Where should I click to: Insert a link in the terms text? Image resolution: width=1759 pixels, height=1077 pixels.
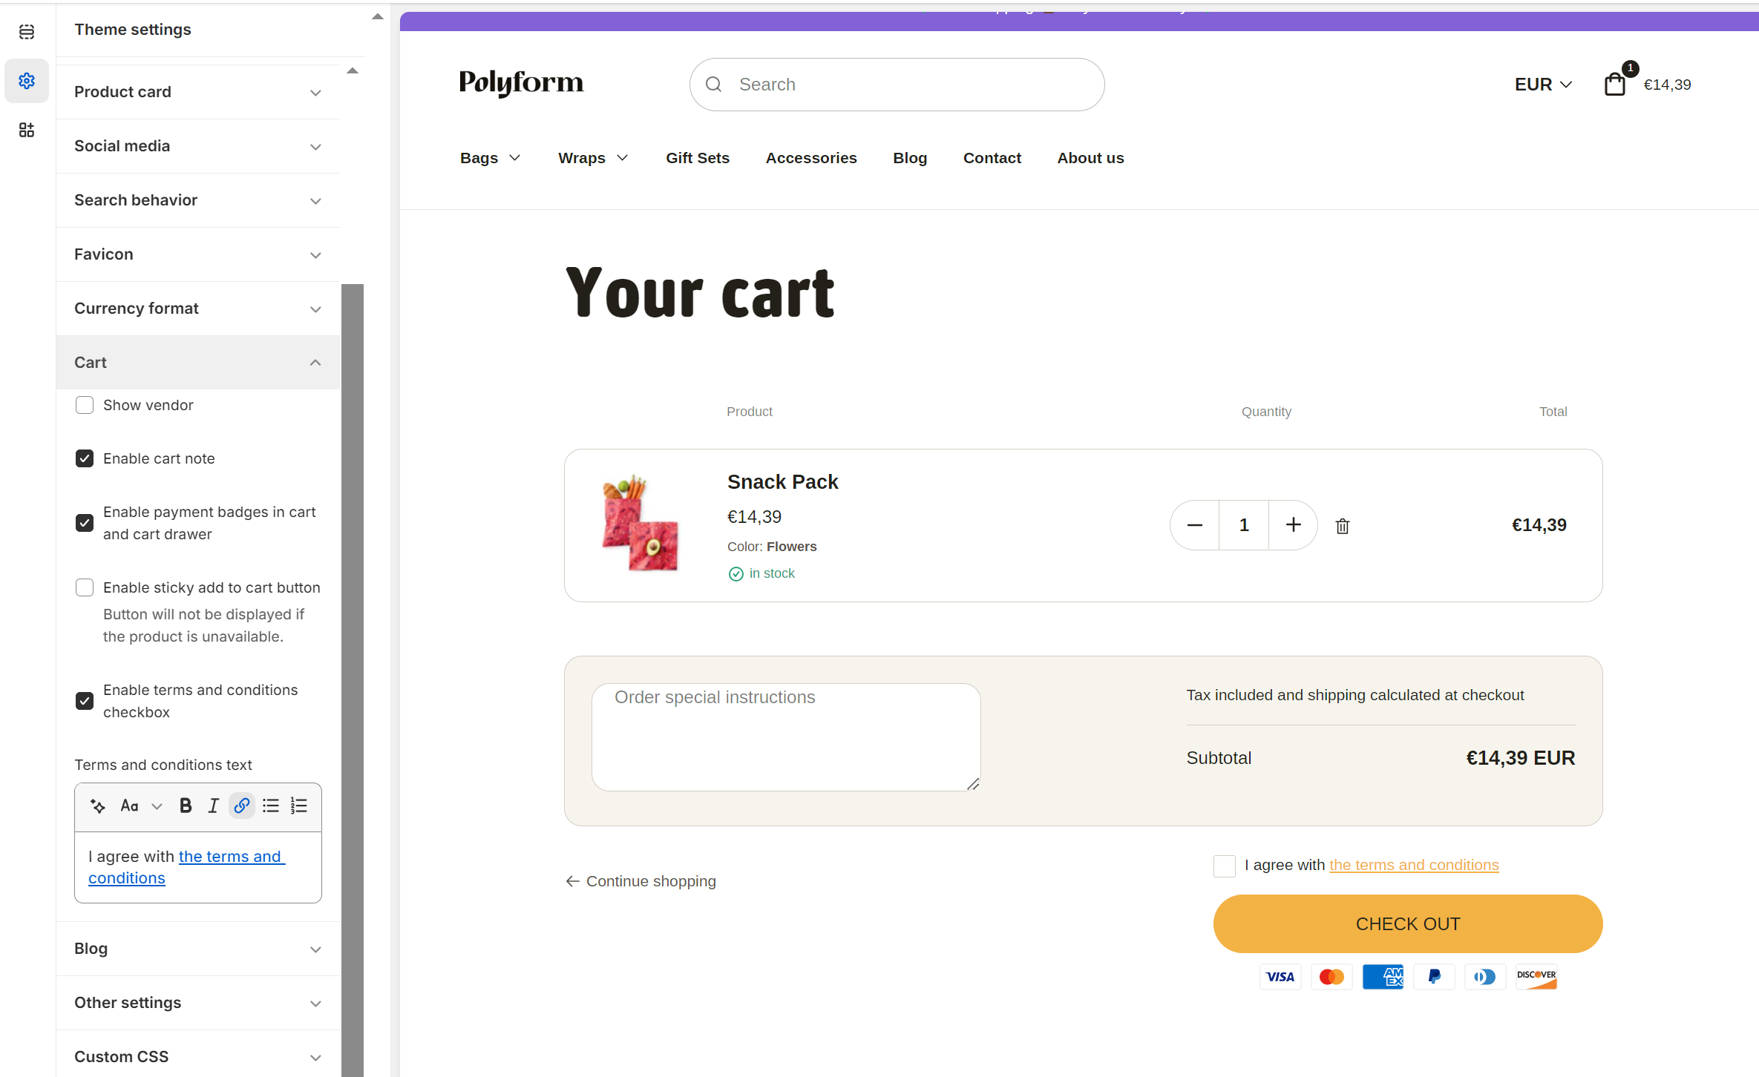(240, 806)
